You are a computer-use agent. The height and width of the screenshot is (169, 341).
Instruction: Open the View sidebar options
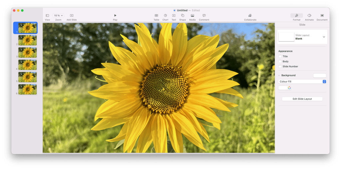[x=47, y=16]
